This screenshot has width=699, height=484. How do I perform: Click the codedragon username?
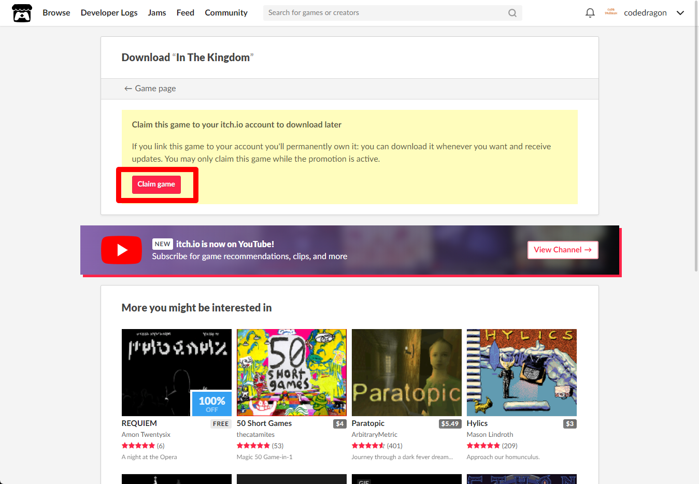click(645, 13)
